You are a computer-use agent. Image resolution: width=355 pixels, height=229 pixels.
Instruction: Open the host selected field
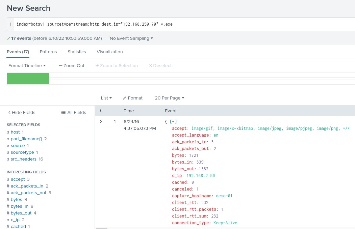click(15, 132)
